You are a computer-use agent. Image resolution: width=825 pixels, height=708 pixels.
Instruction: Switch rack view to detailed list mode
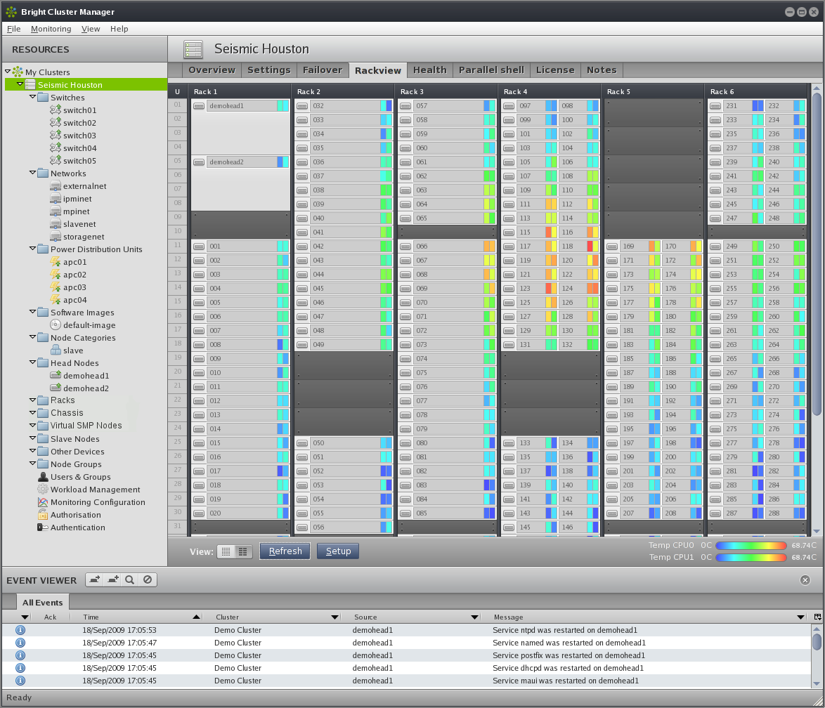(243, 551)
